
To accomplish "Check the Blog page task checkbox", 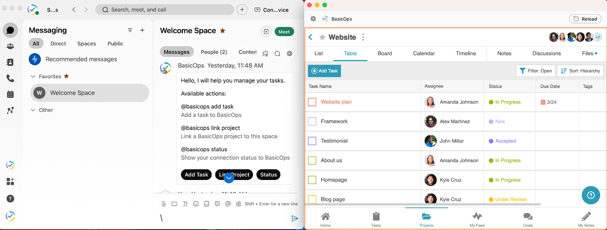I will click(312, 199).
